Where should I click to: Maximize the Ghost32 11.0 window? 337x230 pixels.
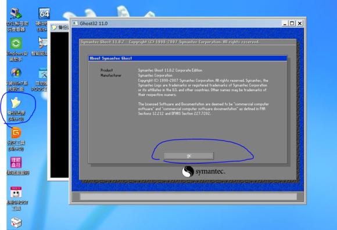pyautogui.click(x=292, y=23)
